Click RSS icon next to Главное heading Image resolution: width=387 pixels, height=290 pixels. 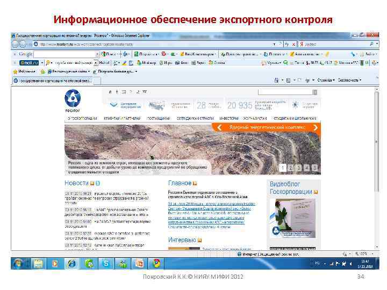point(195,183)
